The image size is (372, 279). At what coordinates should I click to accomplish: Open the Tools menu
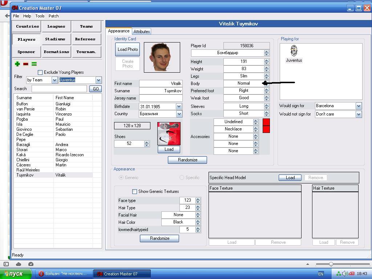pyautogui.click(x=40, y=16)
